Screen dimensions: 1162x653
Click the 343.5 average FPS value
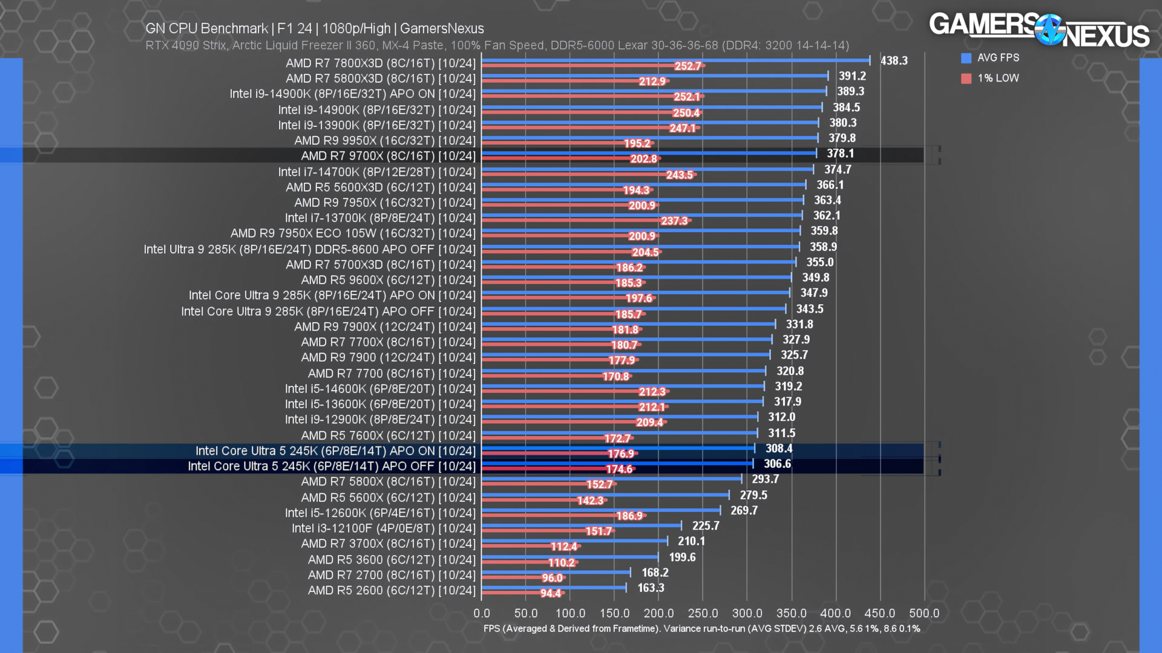[x=809, y=309]
